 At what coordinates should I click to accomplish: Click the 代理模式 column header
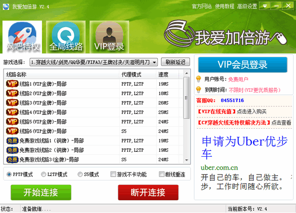[x=138, y=74]
